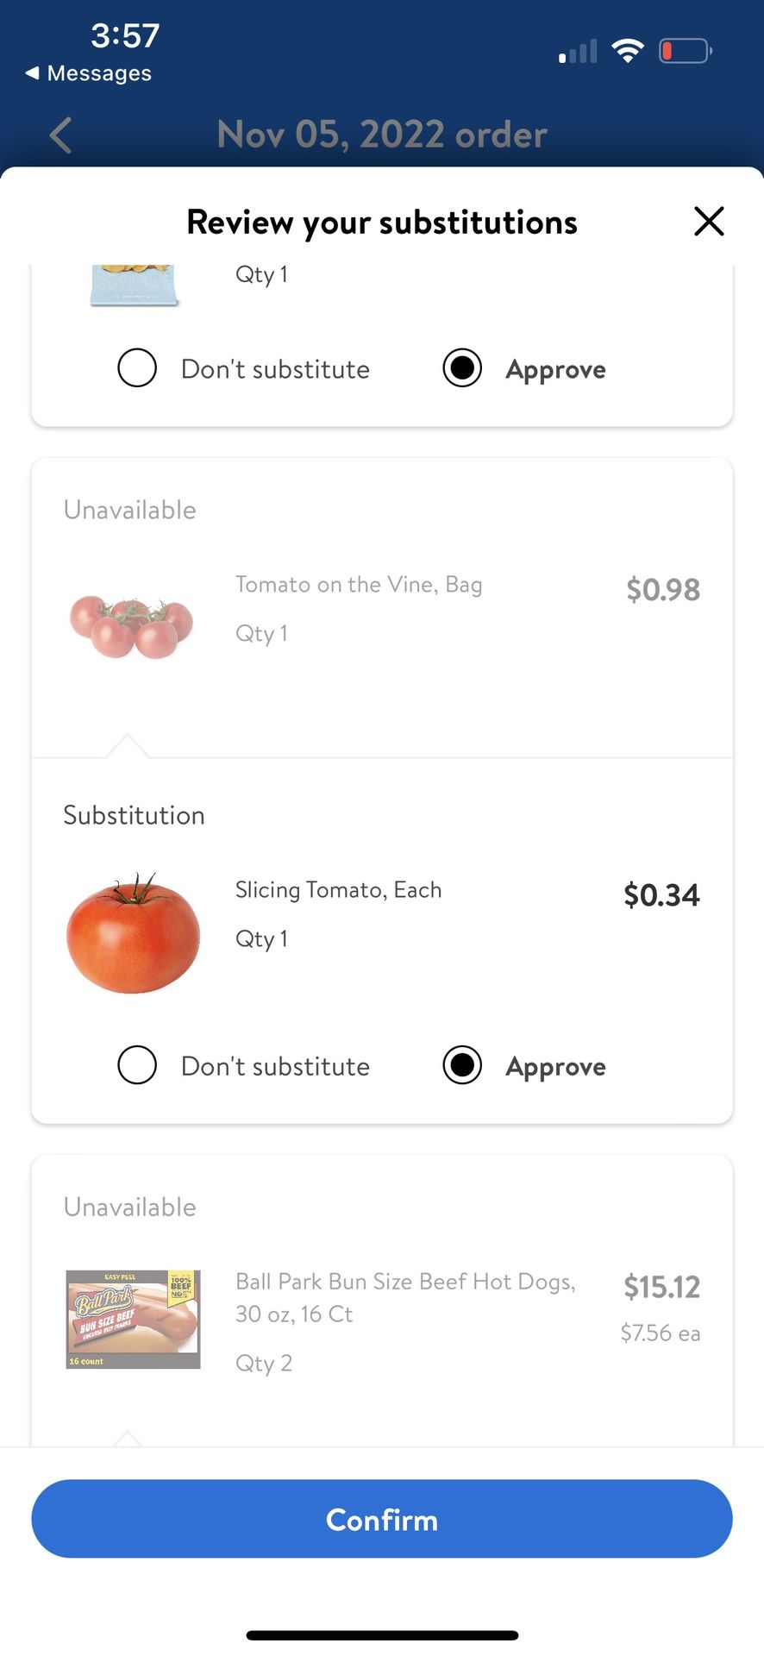Choose Approve on the top card
Viewport: 764px width, 1656px height.
tap(462, 368)
